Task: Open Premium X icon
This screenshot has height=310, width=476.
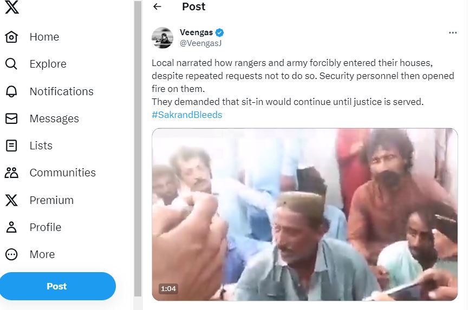Action: (x=11, y=200)
